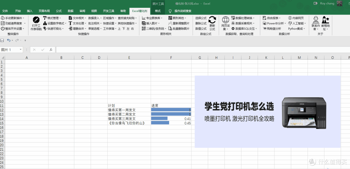Viewport: 350px width, 169px height.
Task: Open the 文件相关 file tools
Action: pos(77,18)
